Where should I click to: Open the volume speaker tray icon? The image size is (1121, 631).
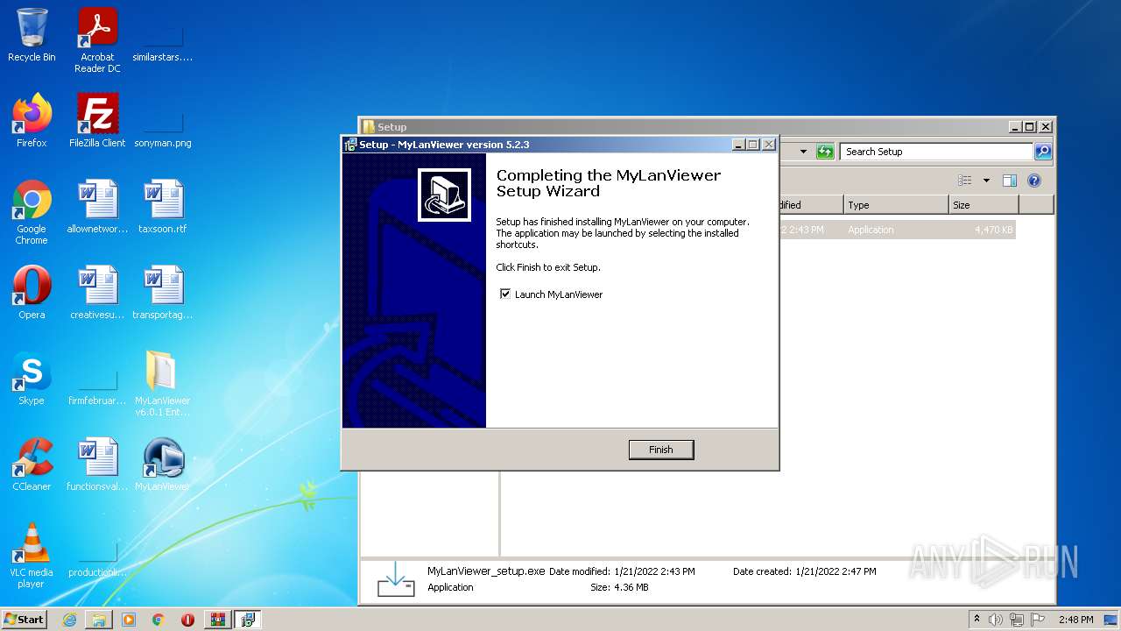(996, 620)
